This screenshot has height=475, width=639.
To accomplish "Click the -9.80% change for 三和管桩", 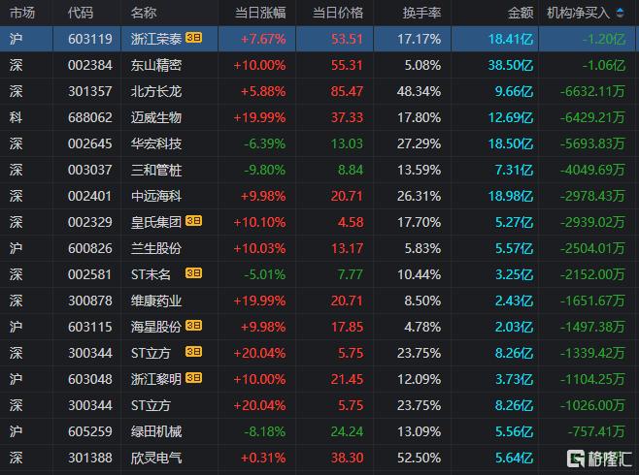I will pos(265,170).
